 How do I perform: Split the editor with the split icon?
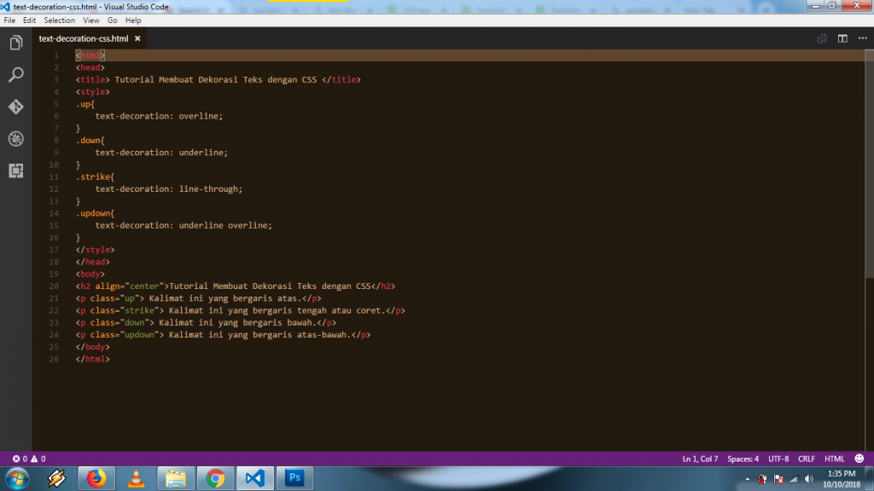pos(842,38)
